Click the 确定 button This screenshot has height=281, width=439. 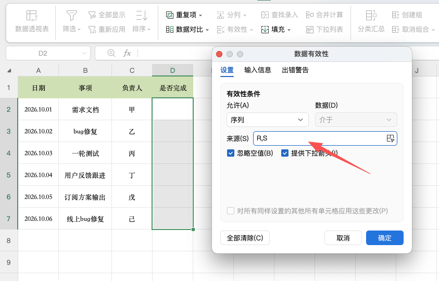385,238
